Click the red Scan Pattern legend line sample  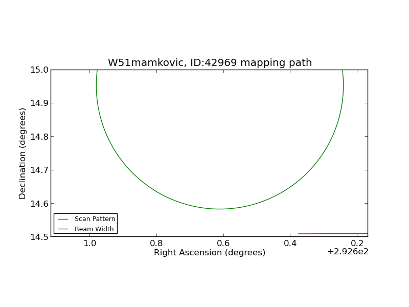tap(63, 220)
